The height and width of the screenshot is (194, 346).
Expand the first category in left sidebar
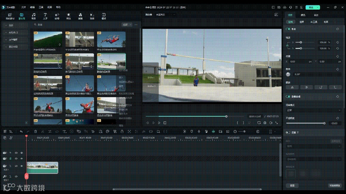pyautogui.click(x=9, y=25)
